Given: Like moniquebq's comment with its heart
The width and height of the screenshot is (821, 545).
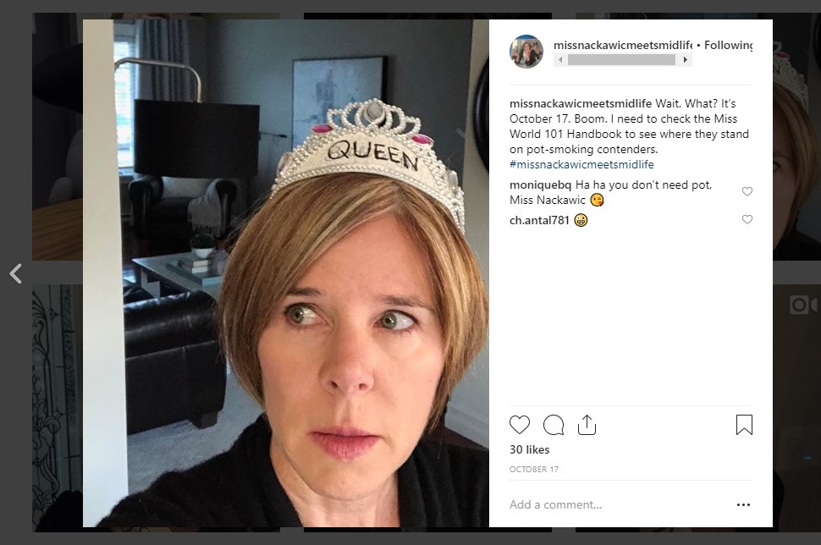Looking at the screenshot, I should (x=747, y=192).
